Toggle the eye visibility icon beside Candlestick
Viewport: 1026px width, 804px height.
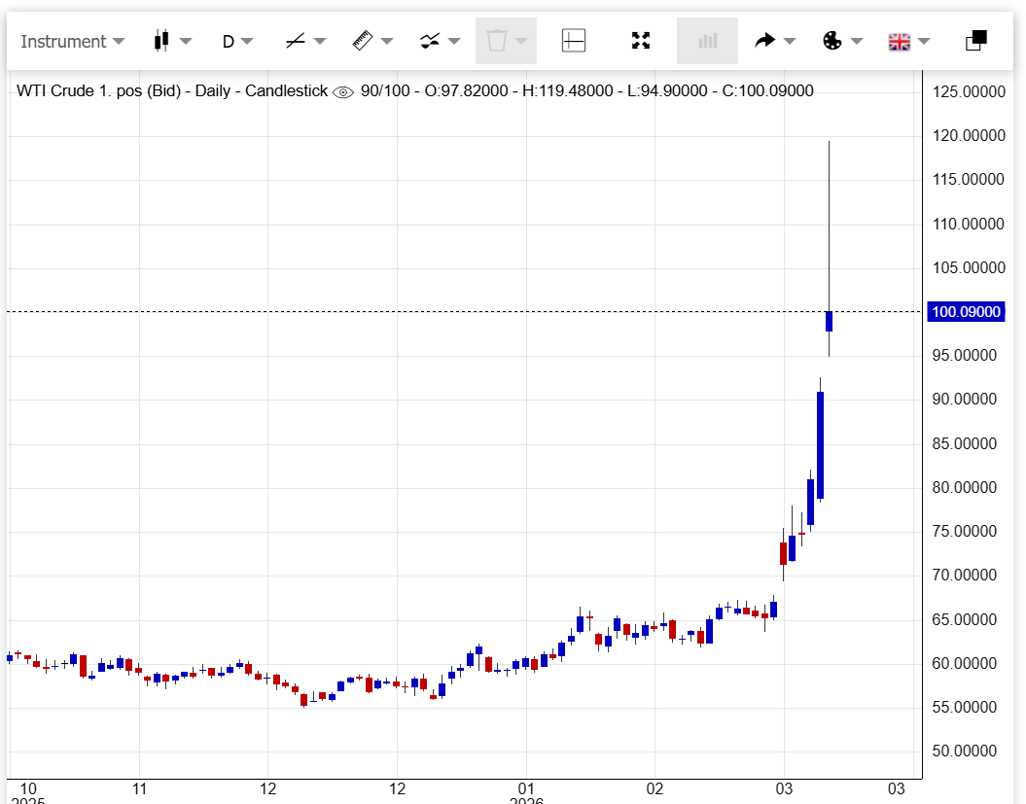343,92
